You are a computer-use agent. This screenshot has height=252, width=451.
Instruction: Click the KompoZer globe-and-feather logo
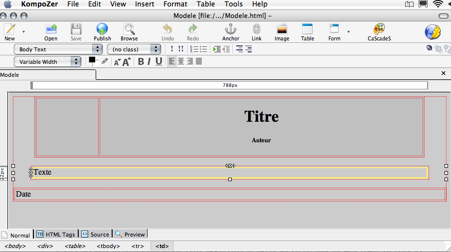click(x=433, y=31)
